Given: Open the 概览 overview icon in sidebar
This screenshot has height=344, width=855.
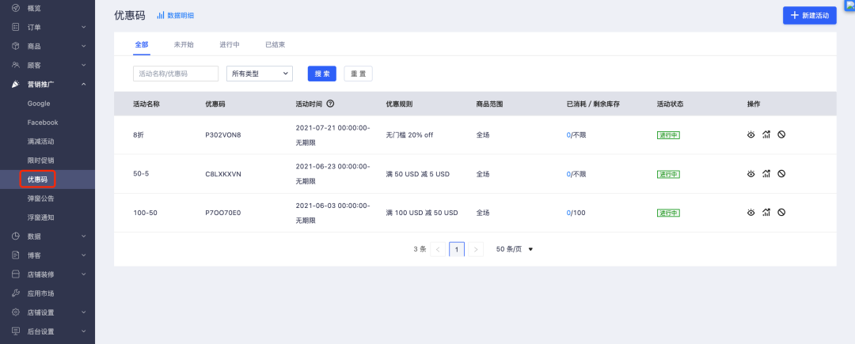Looking at the screenshot, I should tap(16, 8).
